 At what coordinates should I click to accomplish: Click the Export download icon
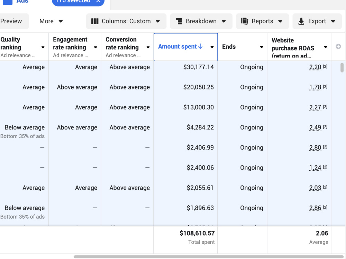tap(301, 21)
